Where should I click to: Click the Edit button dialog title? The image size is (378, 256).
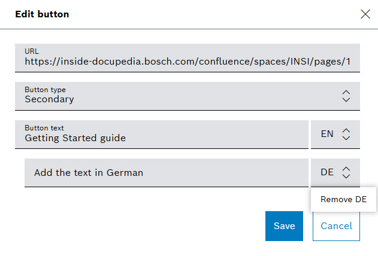pyautogui.click(x=42, y=14)
